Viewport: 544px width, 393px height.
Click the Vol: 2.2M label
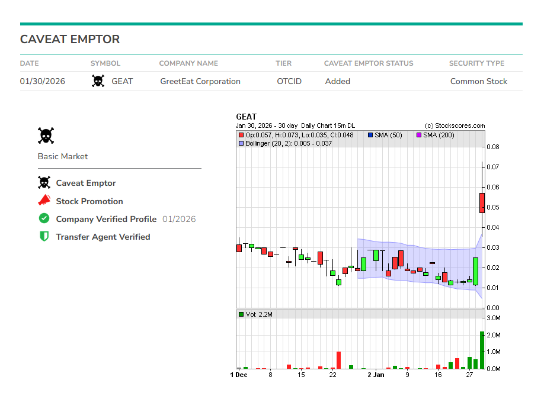click(259, 314)
